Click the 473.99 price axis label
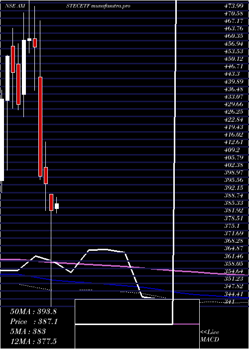This screenshot has width=249, height=349. click(233, 6)
